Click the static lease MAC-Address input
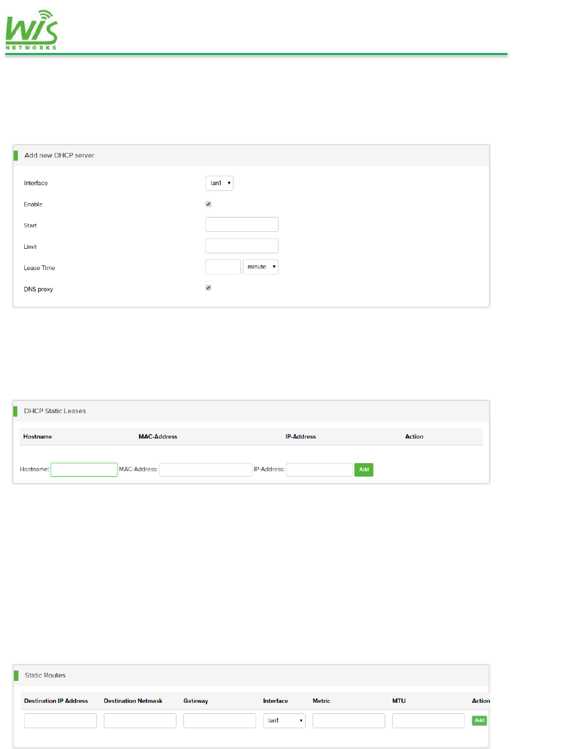568x749 pixels. pyautogui.click(x=205, y=469)
